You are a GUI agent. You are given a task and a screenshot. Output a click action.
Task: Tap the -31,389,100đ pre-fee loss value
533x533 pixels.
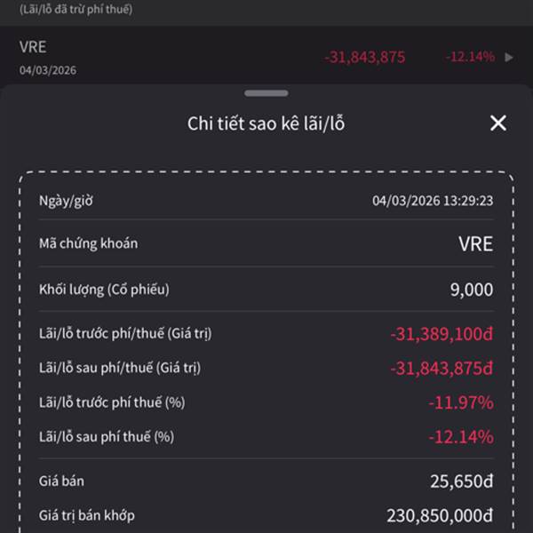(442, 334)
